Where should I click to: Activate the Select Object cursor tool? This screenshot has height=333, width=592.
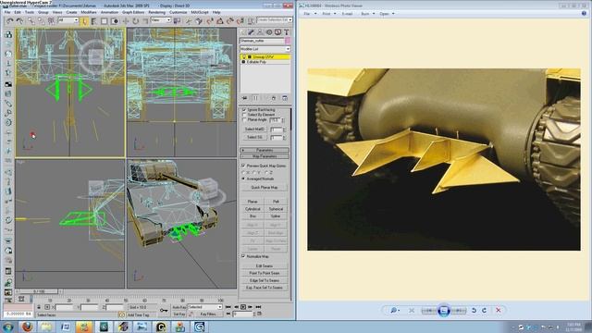point(84,21)
